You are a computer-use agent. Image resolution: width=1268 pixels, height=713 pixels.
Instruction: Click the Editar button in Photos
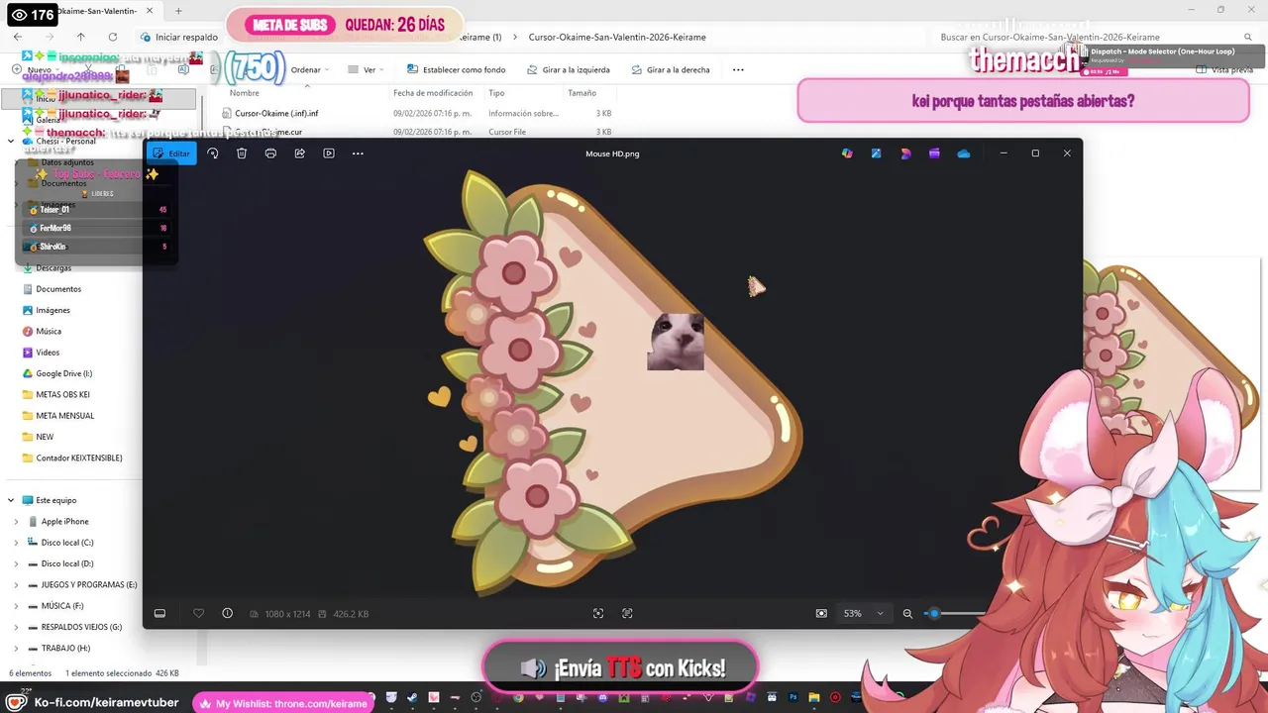[x=171, y=153]
